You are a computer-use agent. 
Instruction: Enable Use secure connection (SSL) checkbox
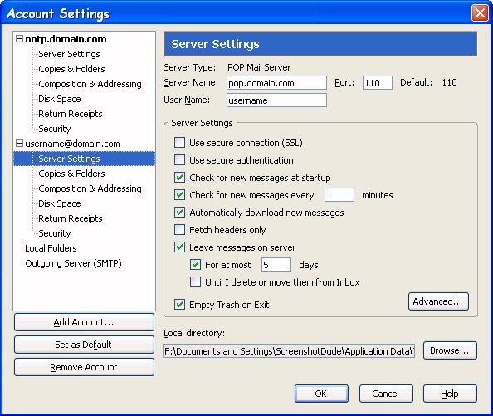point(179,143)
